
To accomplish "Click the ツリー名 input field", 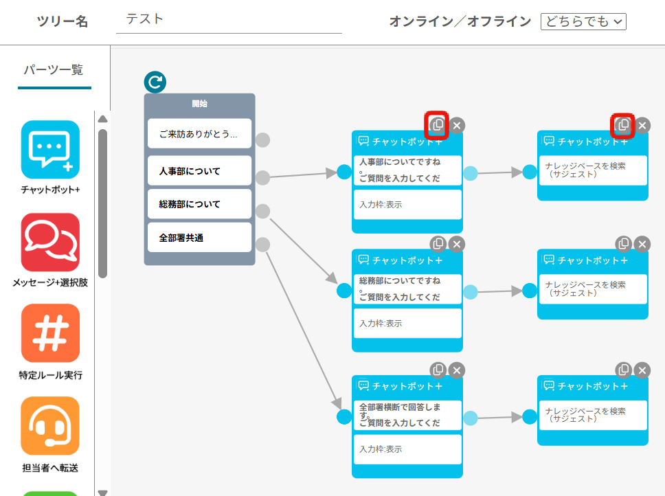I will (229, 21).
